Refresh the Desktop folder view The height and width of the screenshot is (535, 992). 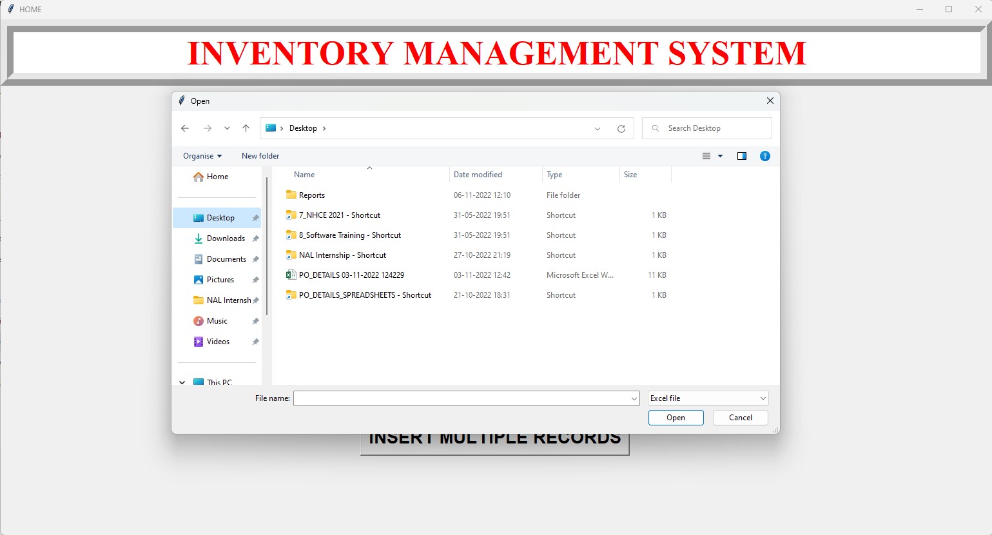[x=621, y=128]
